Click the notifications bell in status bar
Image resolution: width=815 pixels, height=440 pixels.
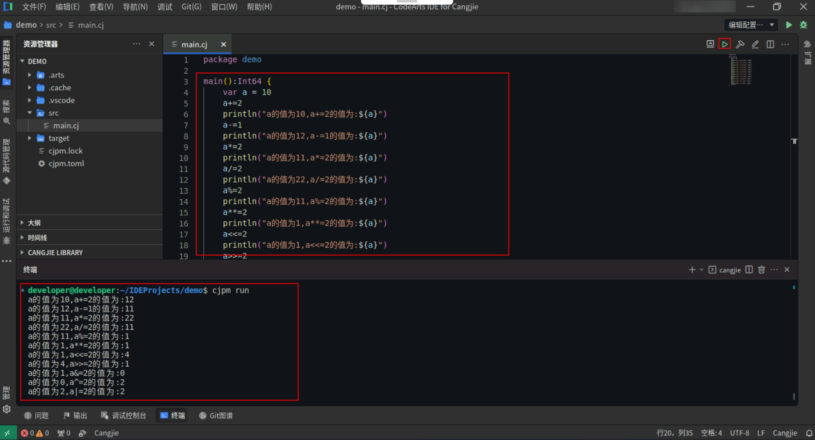pos(809,433)
